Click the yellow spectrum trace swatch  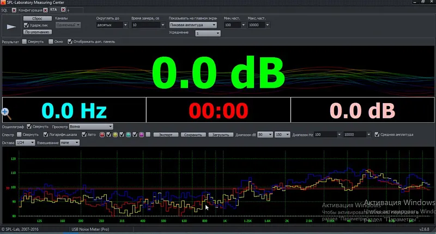pos(115,134)
